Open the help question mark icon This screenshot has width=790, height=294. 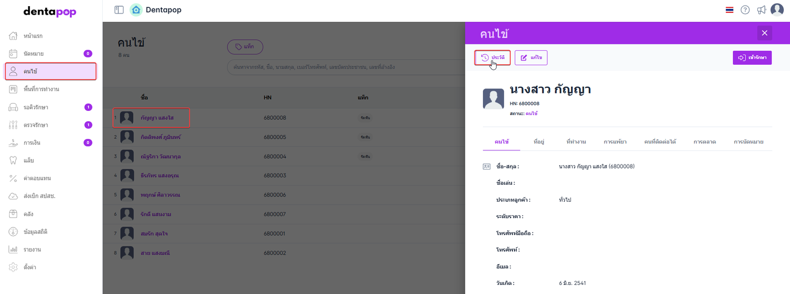pyautogui.click(x=745, y=10)
